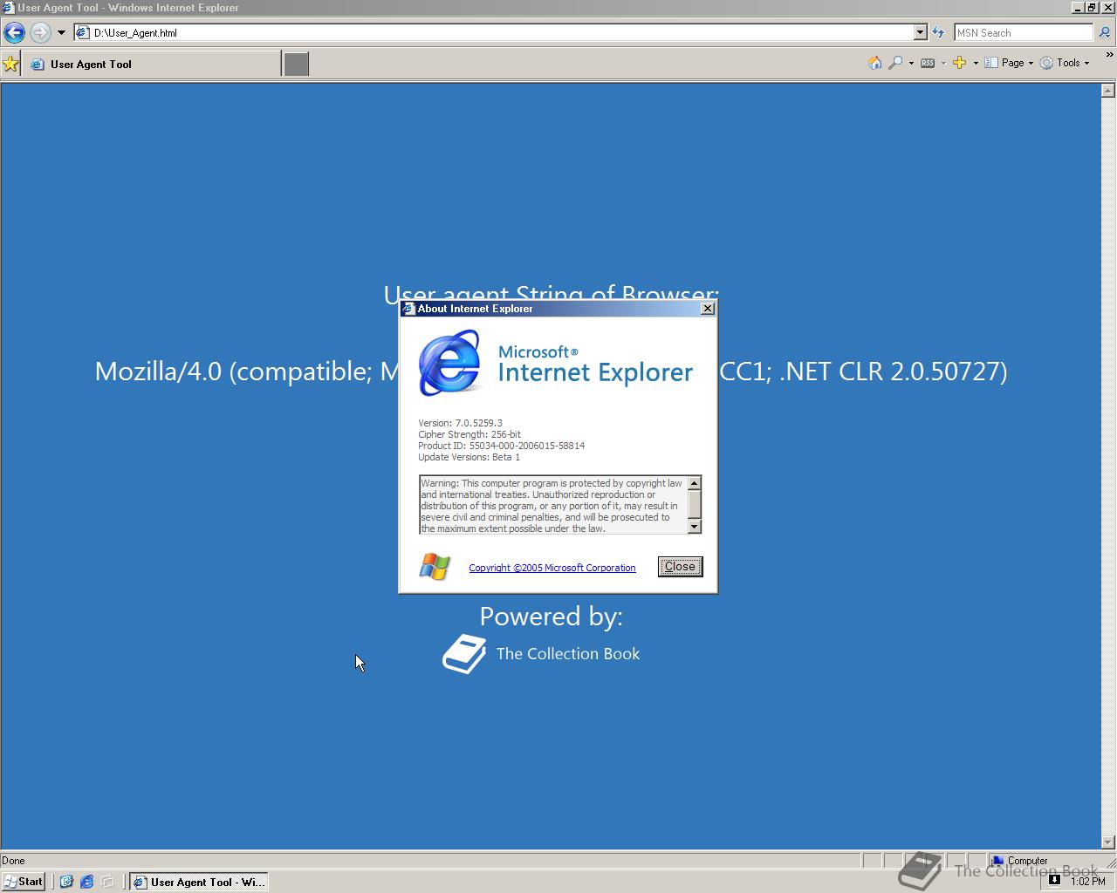The height and width of the screenshot is (893, 1117).
Task: Click the Add to Favorites plus icon
Action: click(x=959, y=63)
